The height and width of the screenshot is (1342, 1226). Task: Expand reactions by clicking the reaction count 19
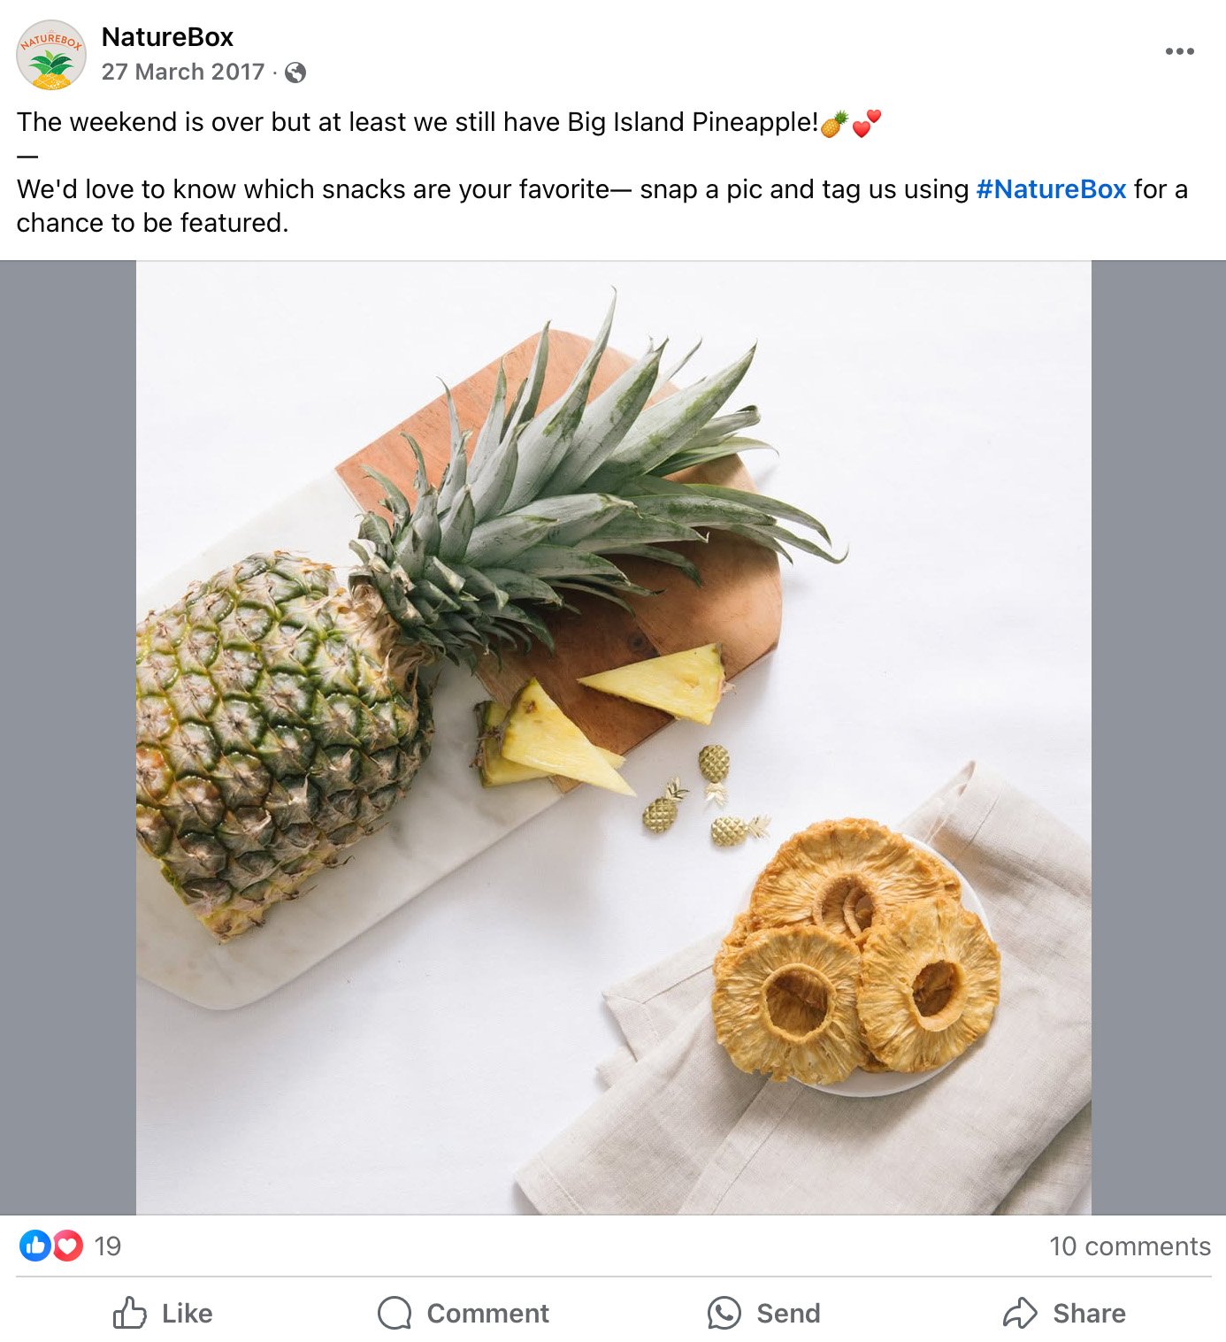(x=106, y=1246)
